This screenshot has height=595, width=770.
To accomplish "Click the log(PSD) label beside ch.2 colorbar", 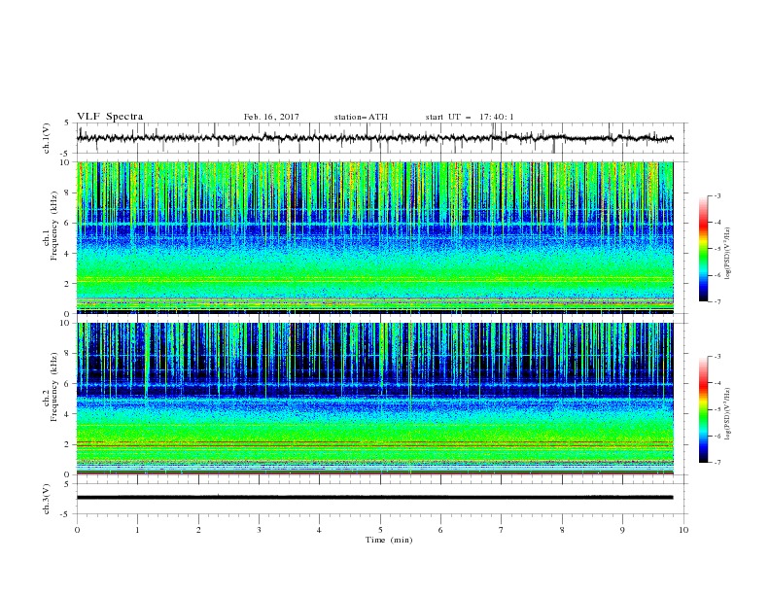I will 728,413.
